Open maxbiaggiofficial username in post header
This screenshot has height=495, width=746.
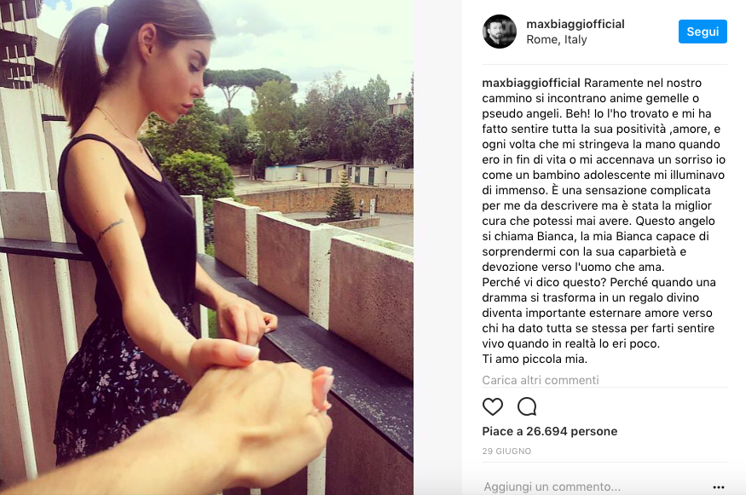575,24
